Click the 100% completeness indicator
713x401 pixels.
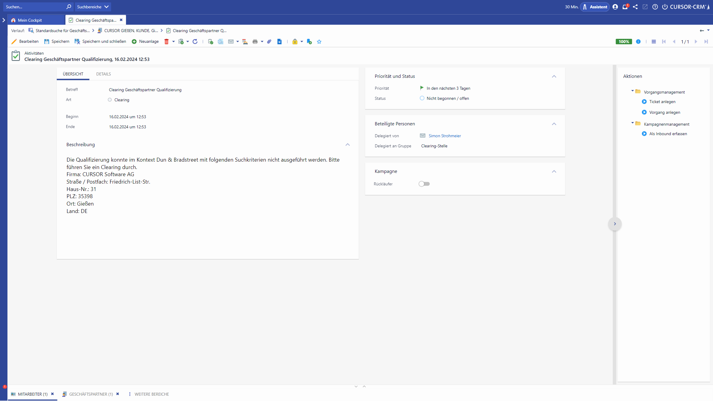624,42
